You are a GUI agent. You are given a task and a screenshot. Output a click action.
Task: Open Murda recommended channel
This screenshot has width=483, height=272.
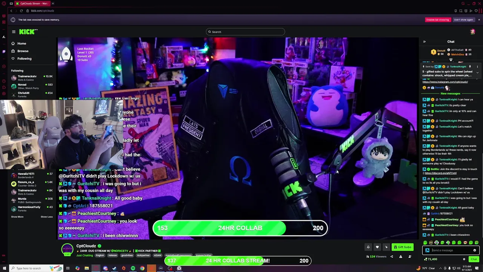coord(32,200)
